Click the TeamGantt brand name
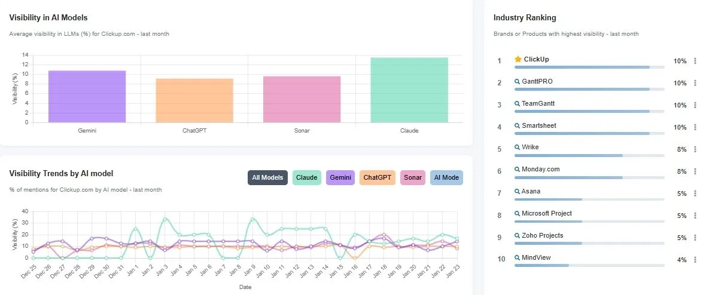This screenshot has width=703, height=295. (x=538, y=103)
